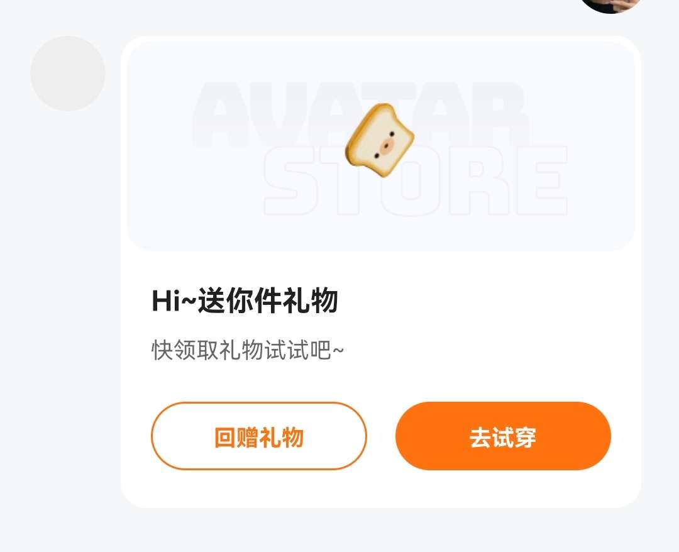Tap the light gray Avatar Store preview panel
Screen dimensions: 679x552
point(380,146)
